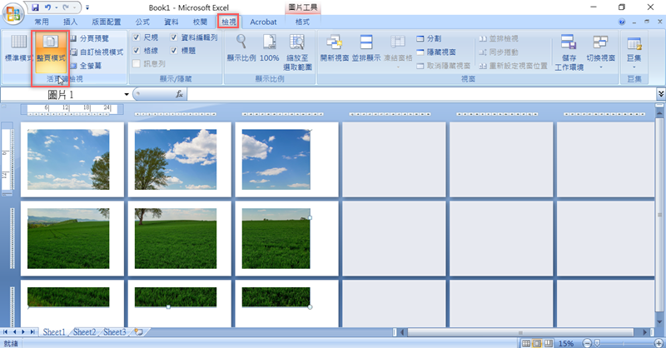Zoom in with the plus button
The image size is (666, 348).
click(x=659, y=343)
